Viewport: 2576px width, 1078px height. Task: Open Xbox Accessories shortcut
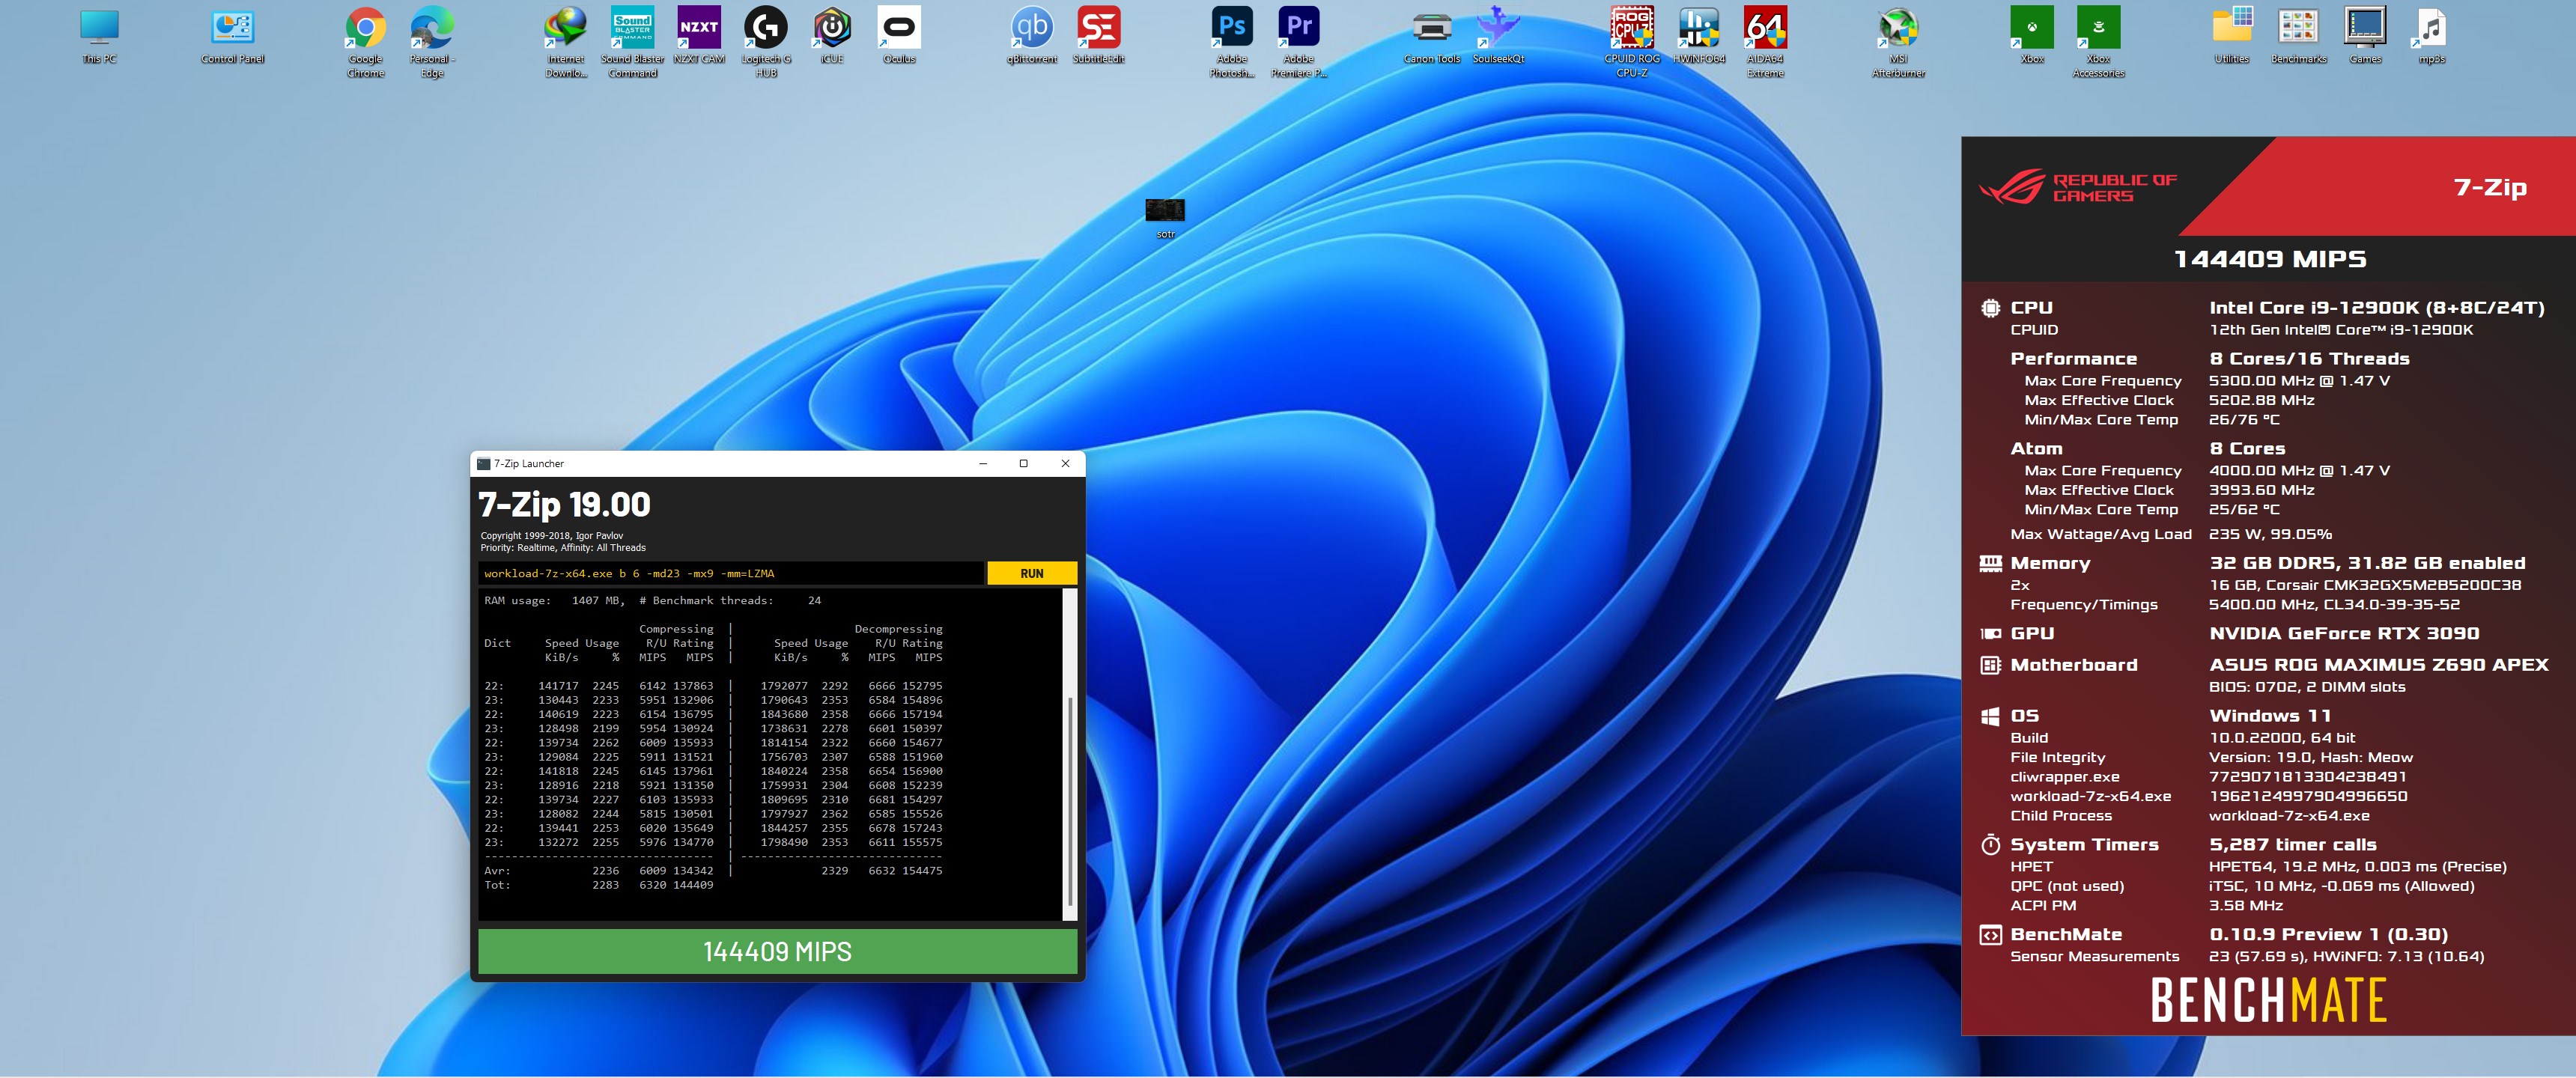coord(2098,42)
